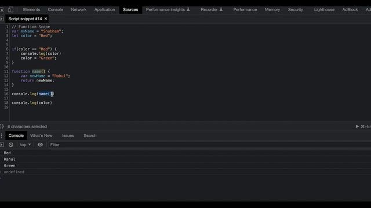Image resolution: width=371 pixels, height=208 pixels.
Task: Open the Search drawer tab
Action: [x=90, y=136]
